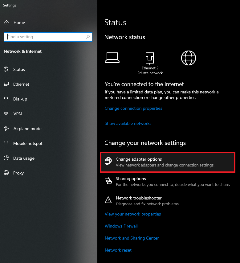
Task: Open View your network properties link
Action: click(x=133, y=214)
